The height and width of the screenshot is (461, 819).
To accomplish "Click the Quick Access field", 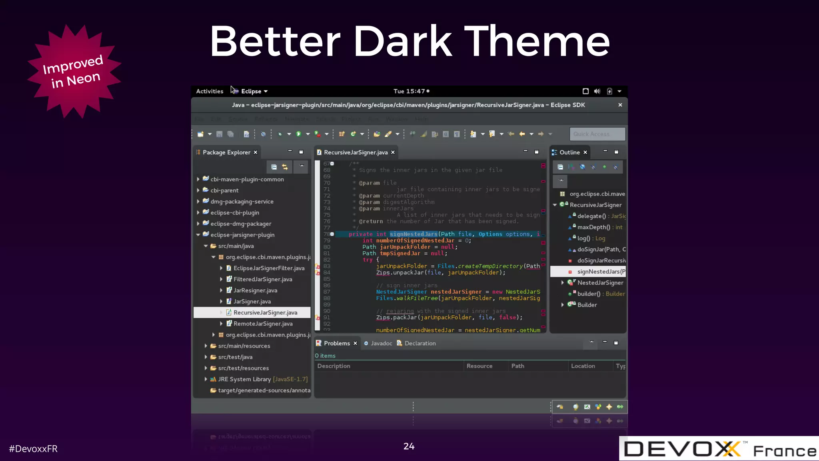I will pyautogui.click(x=597, y=134).
